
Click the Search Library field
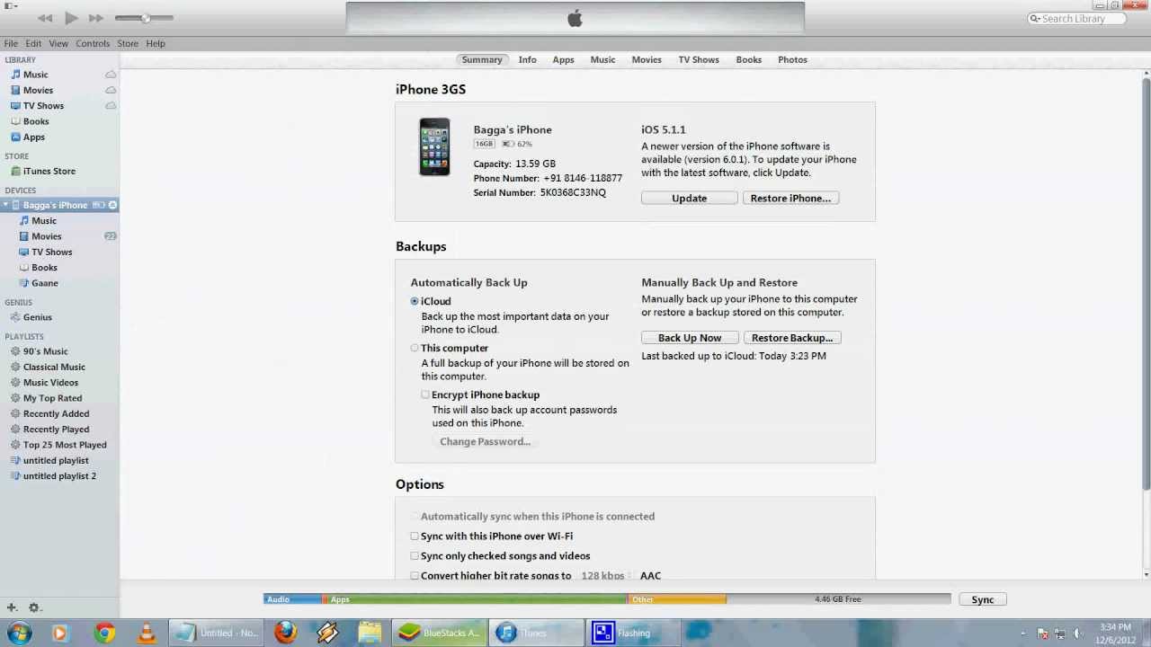[1075, 18]
